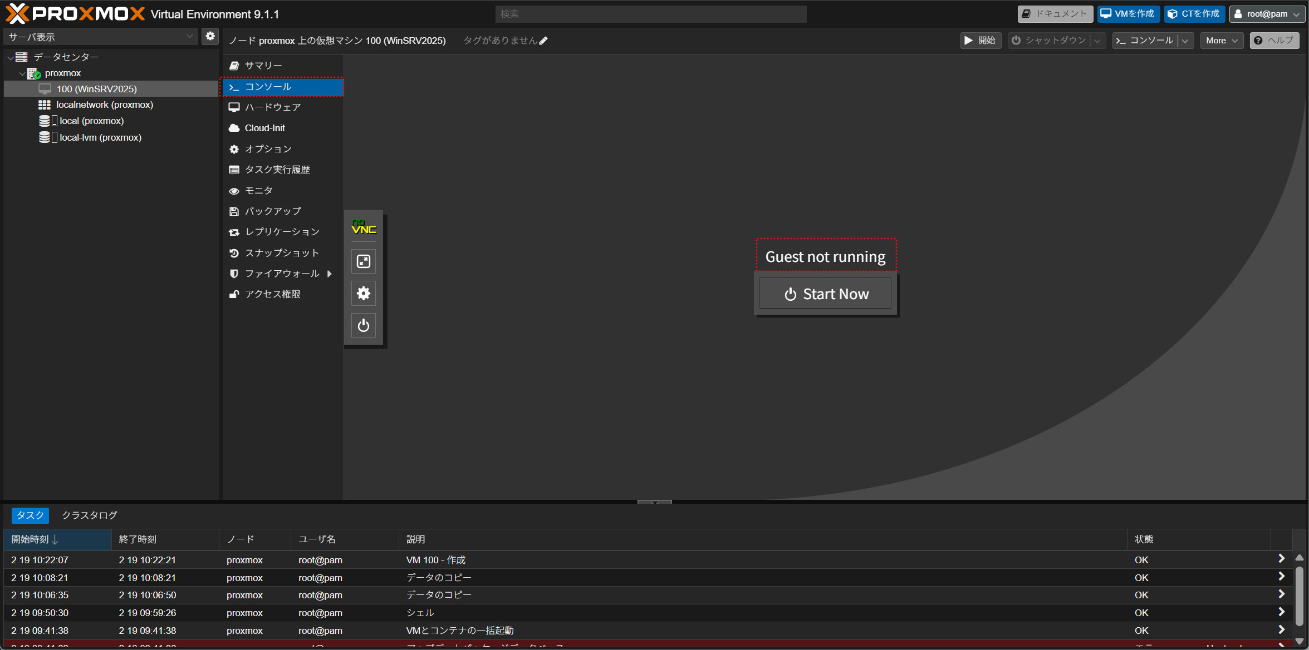Click the noVNC power control icon
1309x650 pixels.
pyautogui.click(x=363, y=326)
